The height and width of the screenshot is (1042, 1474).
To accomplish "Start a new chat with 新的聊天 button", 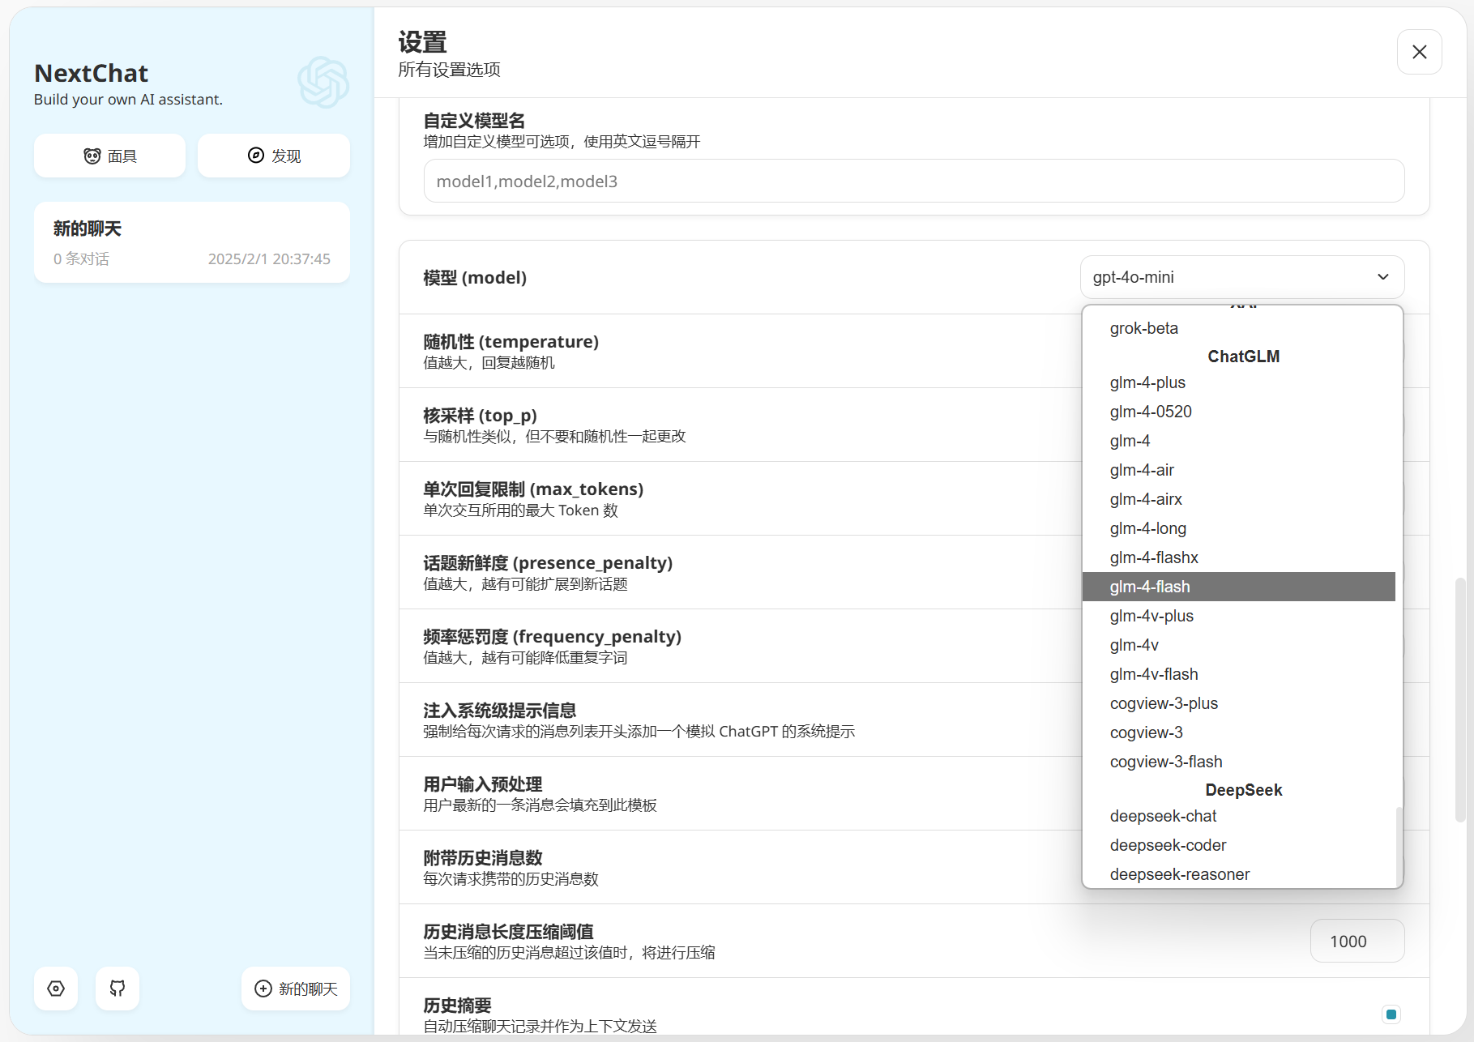I will pos(296,989).
